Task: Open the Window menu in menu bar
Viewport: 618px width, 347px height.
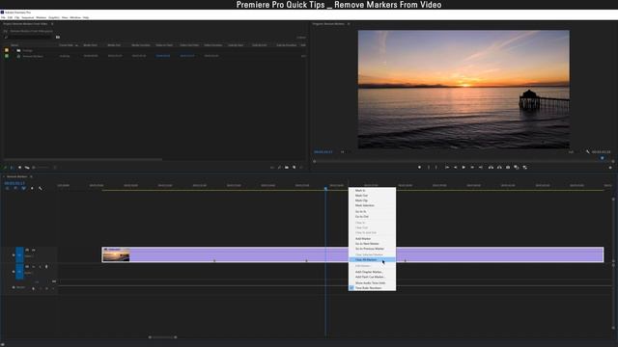Action: coord(75,17)
